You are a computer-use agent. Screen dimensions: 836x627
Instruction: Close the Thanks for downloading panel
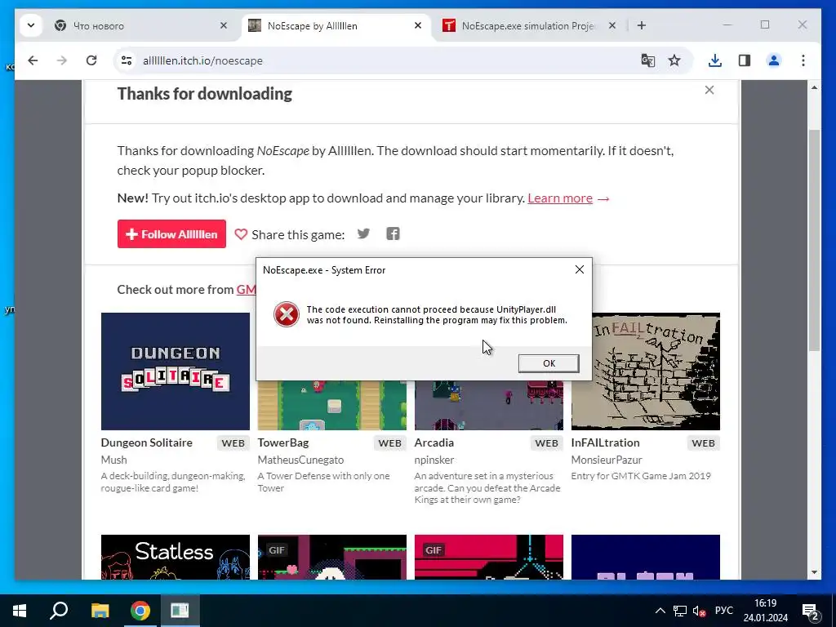[x=709, y=90]
